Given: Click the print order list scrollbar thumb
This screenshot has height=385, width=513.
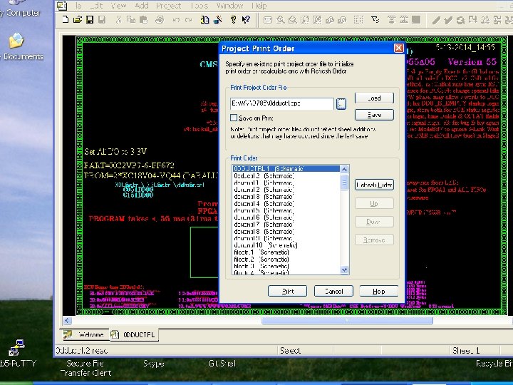Looking at the screenshot, I should [x=344, y=182].
